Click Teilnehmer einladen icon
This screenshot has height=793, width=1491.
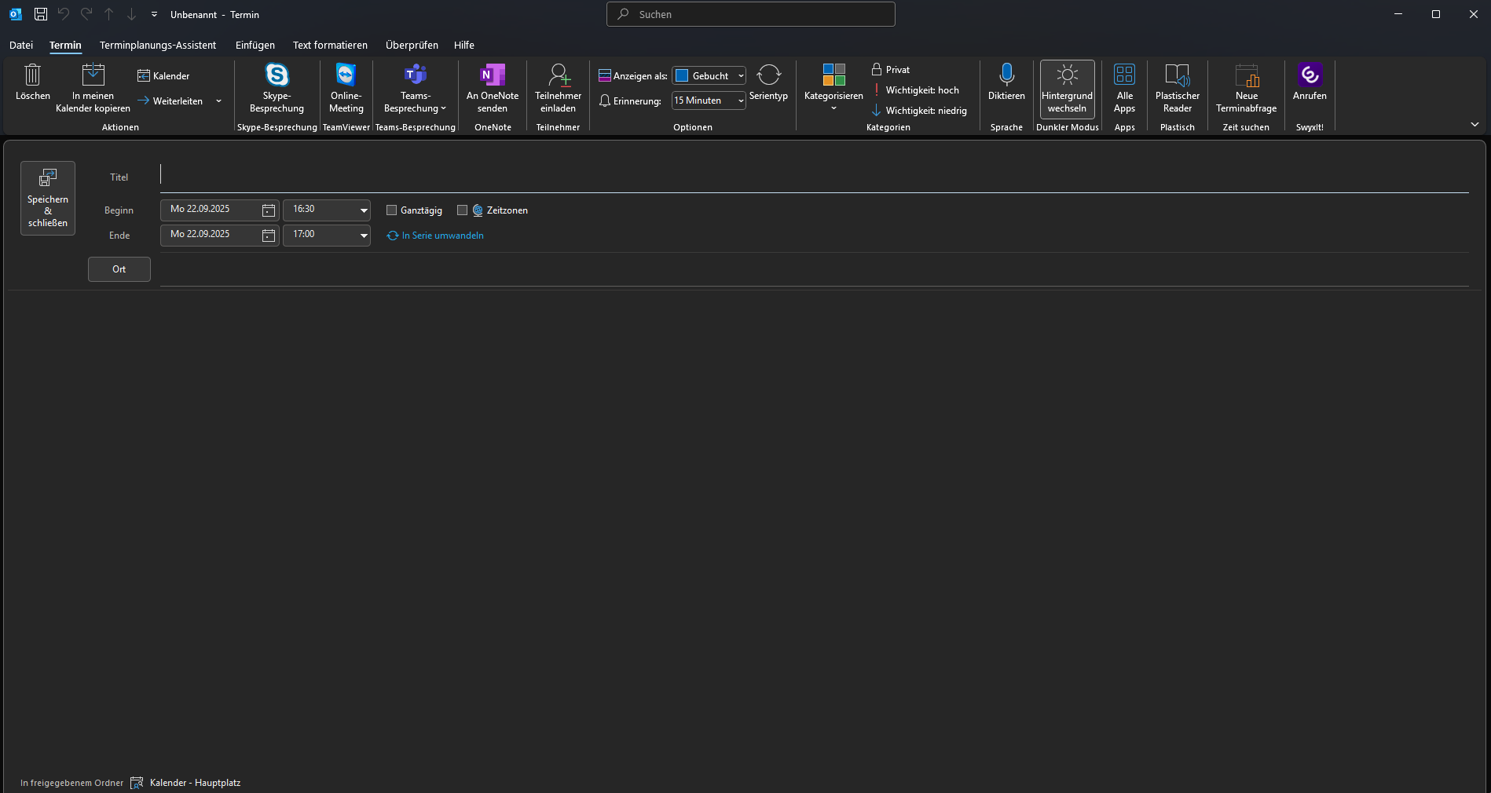558,76
